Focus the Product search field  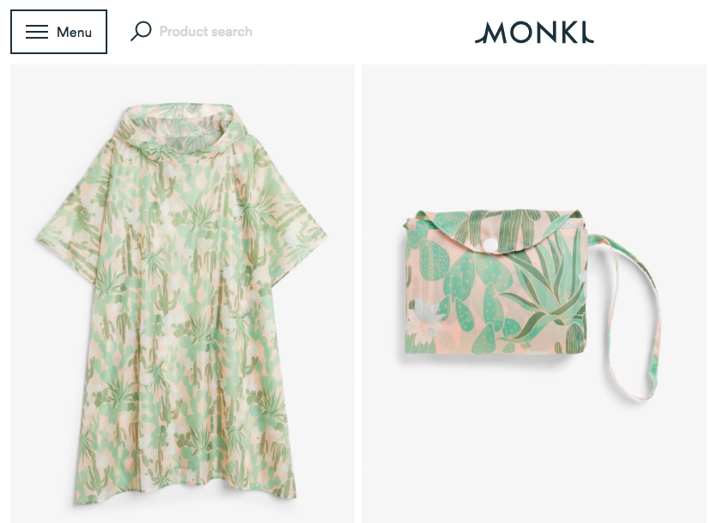pos(205,31)
